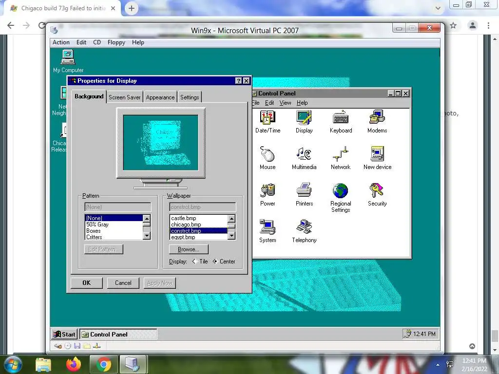Open the Date/Time control panel icon
The width and height of the screenshot is (499, 374).
[x=268, y=121]
